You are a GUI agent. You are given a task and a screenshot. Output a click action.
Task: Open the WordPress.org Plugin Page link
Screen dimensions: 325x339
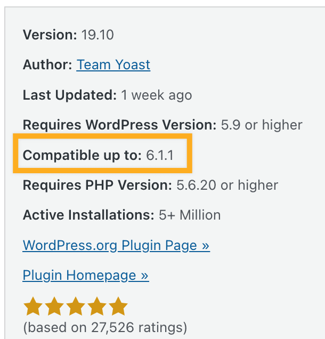pos(116,246)
